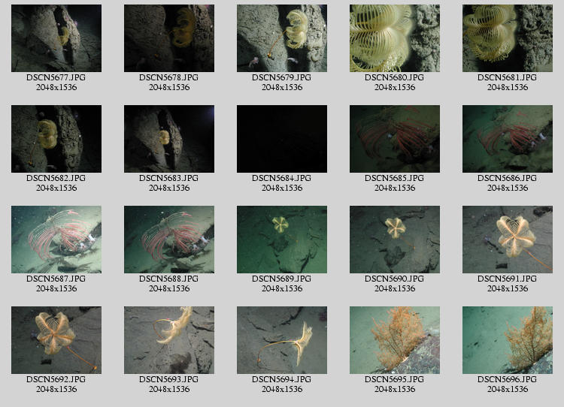Viewport: 564px width, 407px height.
Task: Click the DSCN5694.JPG filename label
Action: click(x=282, y=380)
